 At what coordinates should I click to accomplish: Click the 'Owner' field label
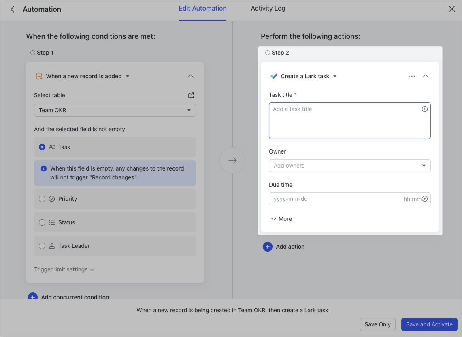coord(277,151)
